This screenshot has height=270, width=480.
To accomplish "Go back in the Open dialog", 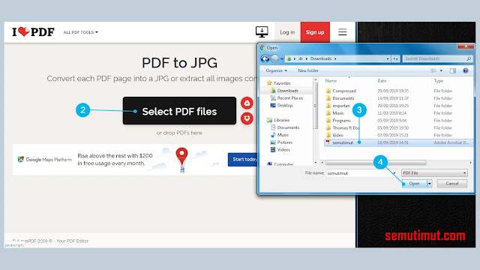I will coord(265,58).
